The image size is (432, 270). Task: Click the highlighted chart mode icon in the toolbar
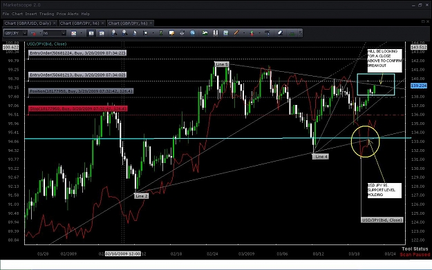click(x=91, y=33)
